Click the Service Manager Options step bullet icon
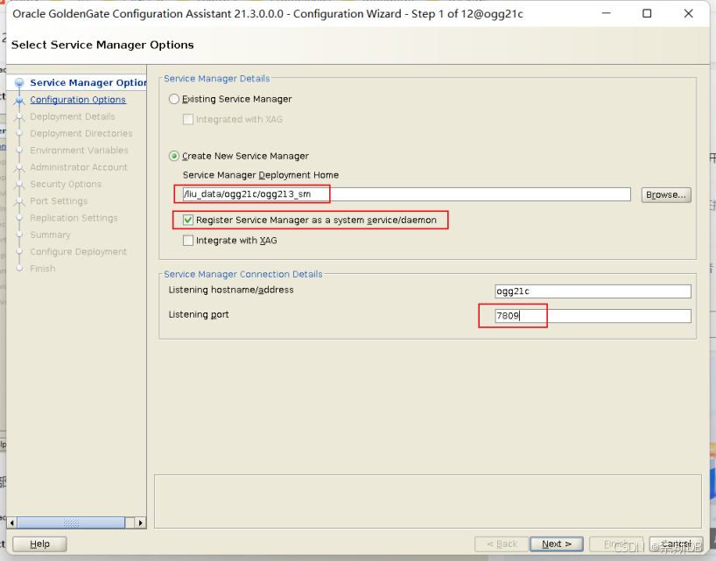The width and height of the screenshot is (716, 561). [19, 82]
